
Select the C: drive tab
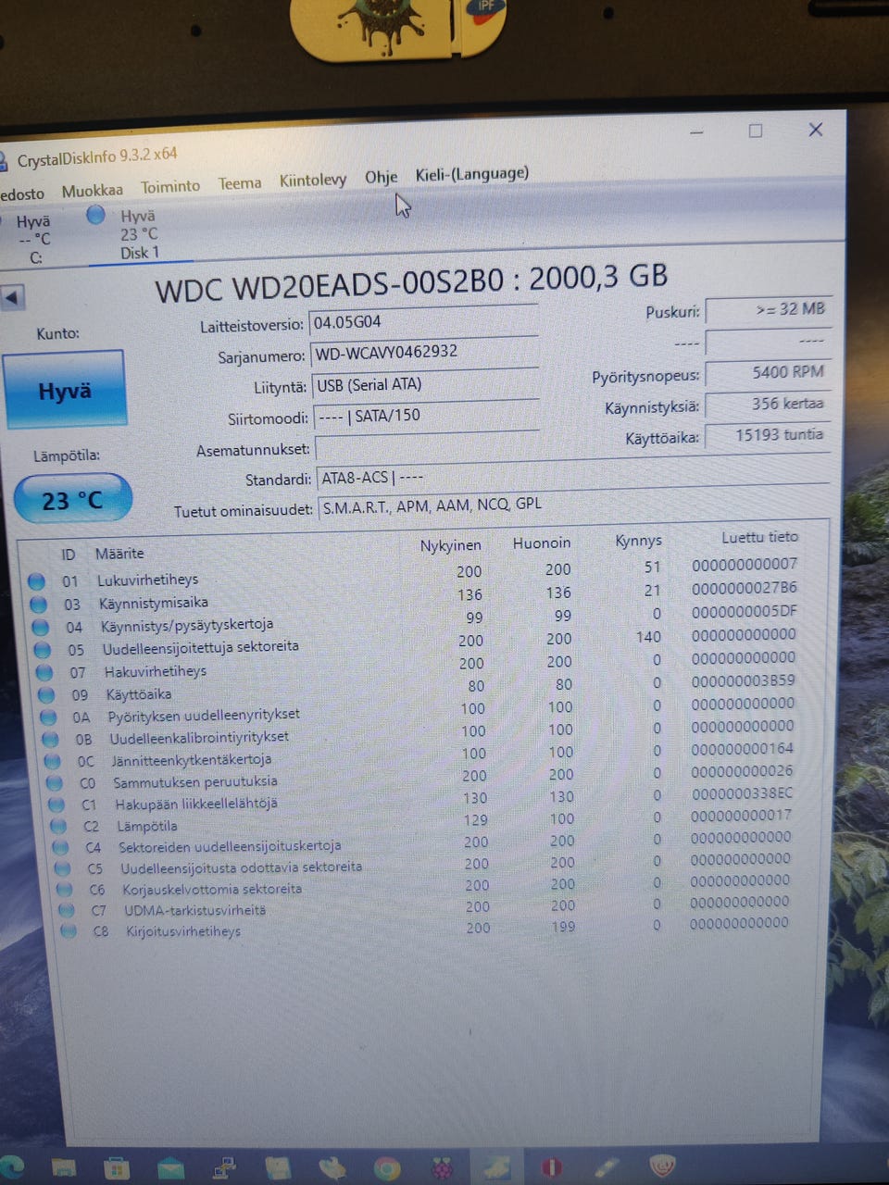tap(32, 239)
